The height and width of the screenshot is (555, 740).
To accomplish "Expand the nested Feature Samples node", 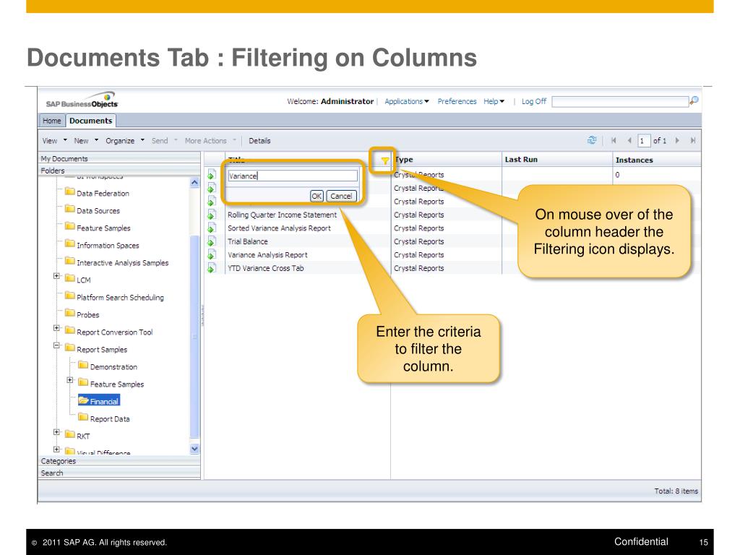I will click(70, 380).
